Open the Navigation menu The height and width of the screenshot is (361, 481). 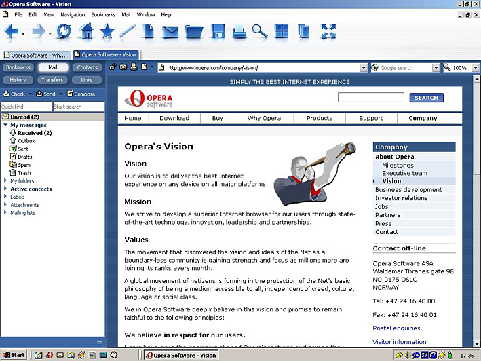click(73, 14)
